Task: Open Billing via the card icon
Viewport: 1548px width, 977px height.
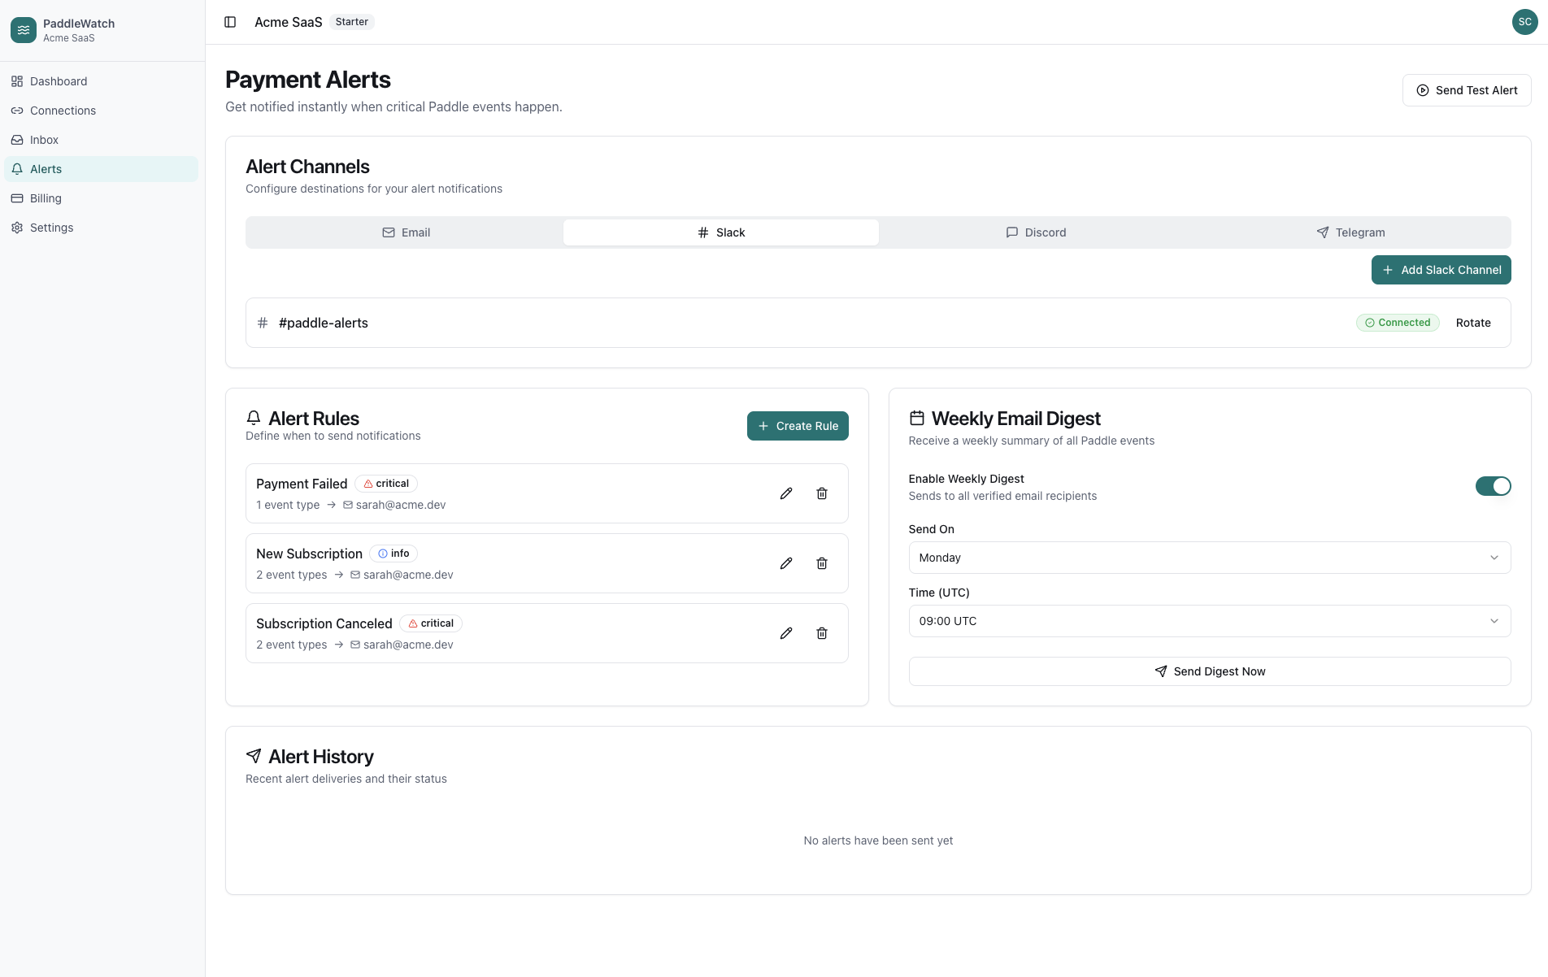Action: coord(17,198)
